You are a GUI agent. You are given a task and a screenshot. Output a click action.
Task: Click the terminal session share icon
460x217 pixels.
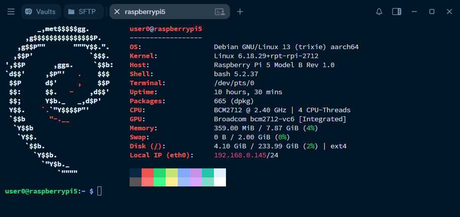[x=220, y=12]
